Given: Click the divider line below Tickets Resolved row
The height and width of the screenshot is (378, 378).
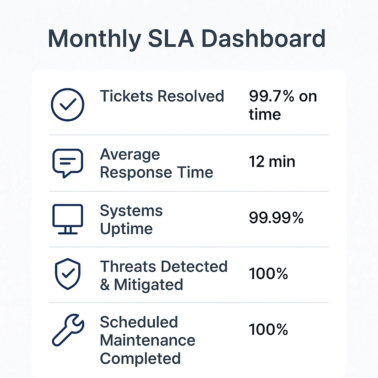Looking at the screenshot, I should click(189, 135).
